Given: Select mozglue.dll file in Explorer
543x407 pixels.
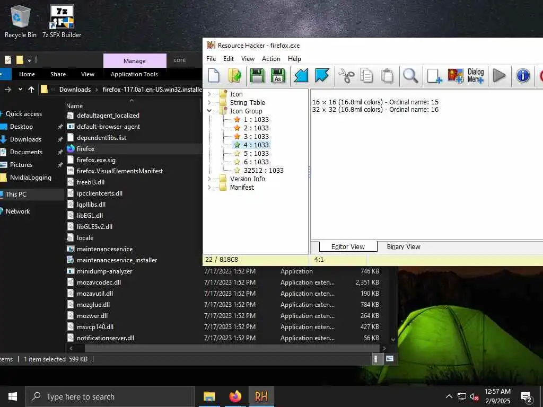Looking at the screenshot, I should 93,305.
